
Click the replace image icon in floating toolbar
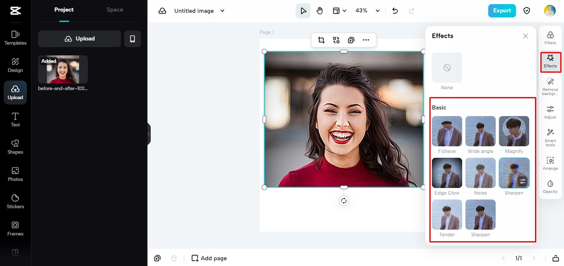(x=336, y=40)
